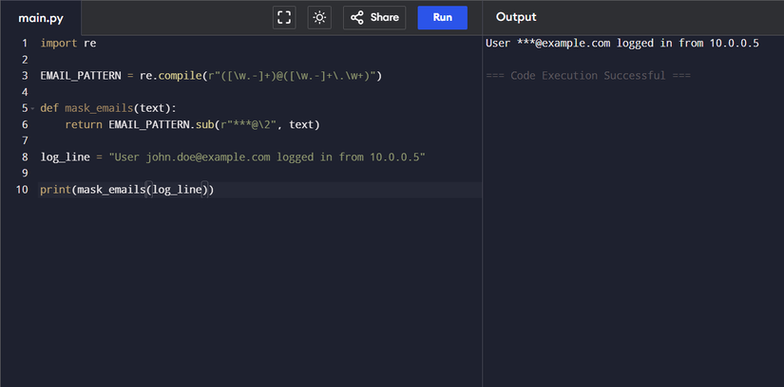The height and width of the screenshot is (387, 784).
Task: Place cursor on the 'import re' line
Action: [68, 44]
